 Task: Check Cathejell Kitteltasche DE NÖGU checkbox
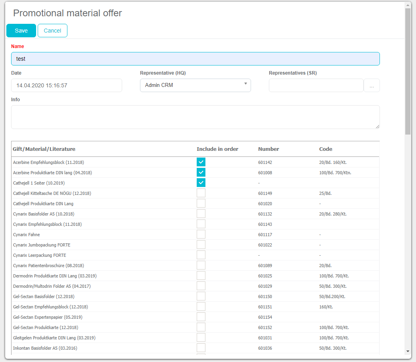(201, 193)
